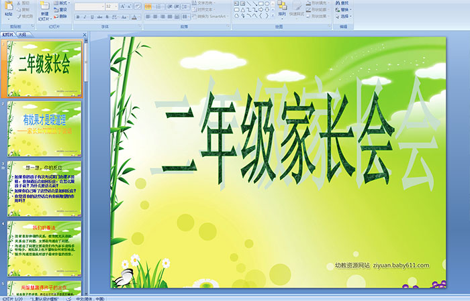This screenshot has width=470, height=301.
Task: Click the Grow Font icon
Action: point(123,6)
